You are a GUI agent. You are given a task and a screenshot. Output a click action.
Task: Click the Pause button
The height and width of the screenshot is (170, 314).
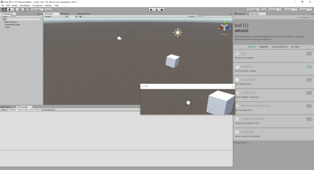pos(157,9)
